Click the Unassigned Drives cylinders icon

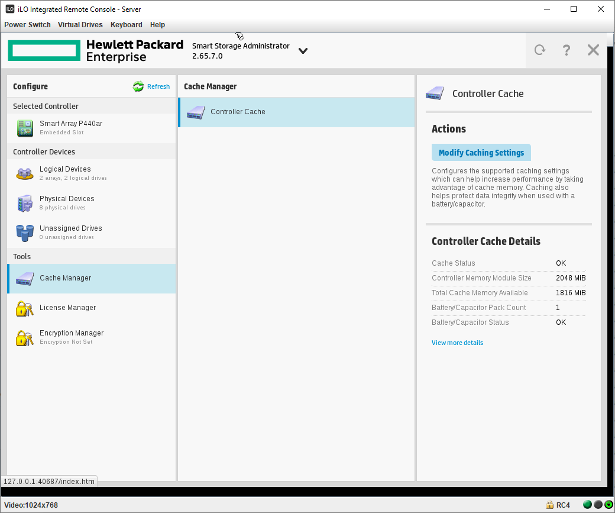pyautogui.click(x=25, y=233)
